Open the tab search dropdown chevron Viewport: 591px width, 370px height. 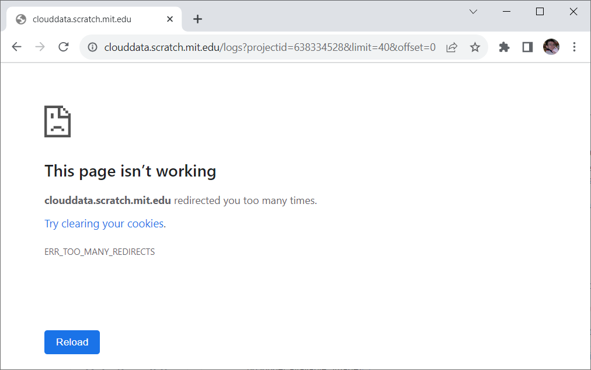[474, 12]
